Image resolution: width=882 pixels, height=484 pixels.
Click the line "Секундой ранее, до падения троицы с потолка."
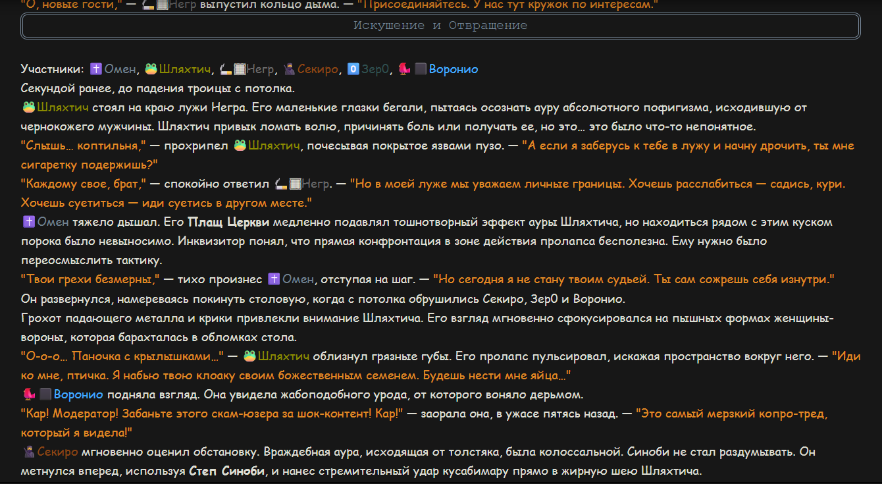point(158,88)
